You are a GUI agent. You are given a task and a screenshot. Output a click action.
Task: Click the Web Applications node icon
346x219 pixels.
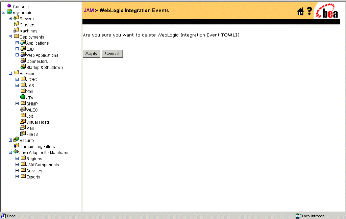click(23, 54)
